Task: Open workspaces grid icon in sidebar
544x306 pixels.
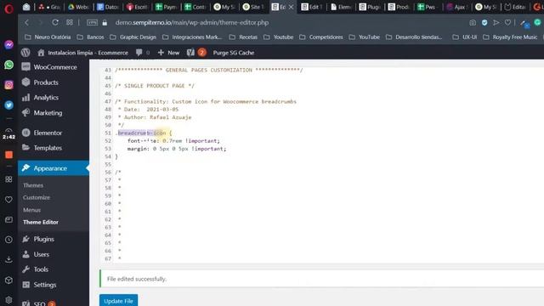Action: point(8,179)
